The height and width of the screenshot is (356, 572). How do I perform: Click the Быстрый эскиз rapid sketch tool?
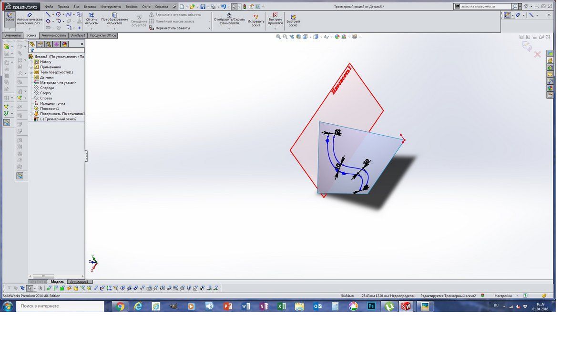point(293,20)
